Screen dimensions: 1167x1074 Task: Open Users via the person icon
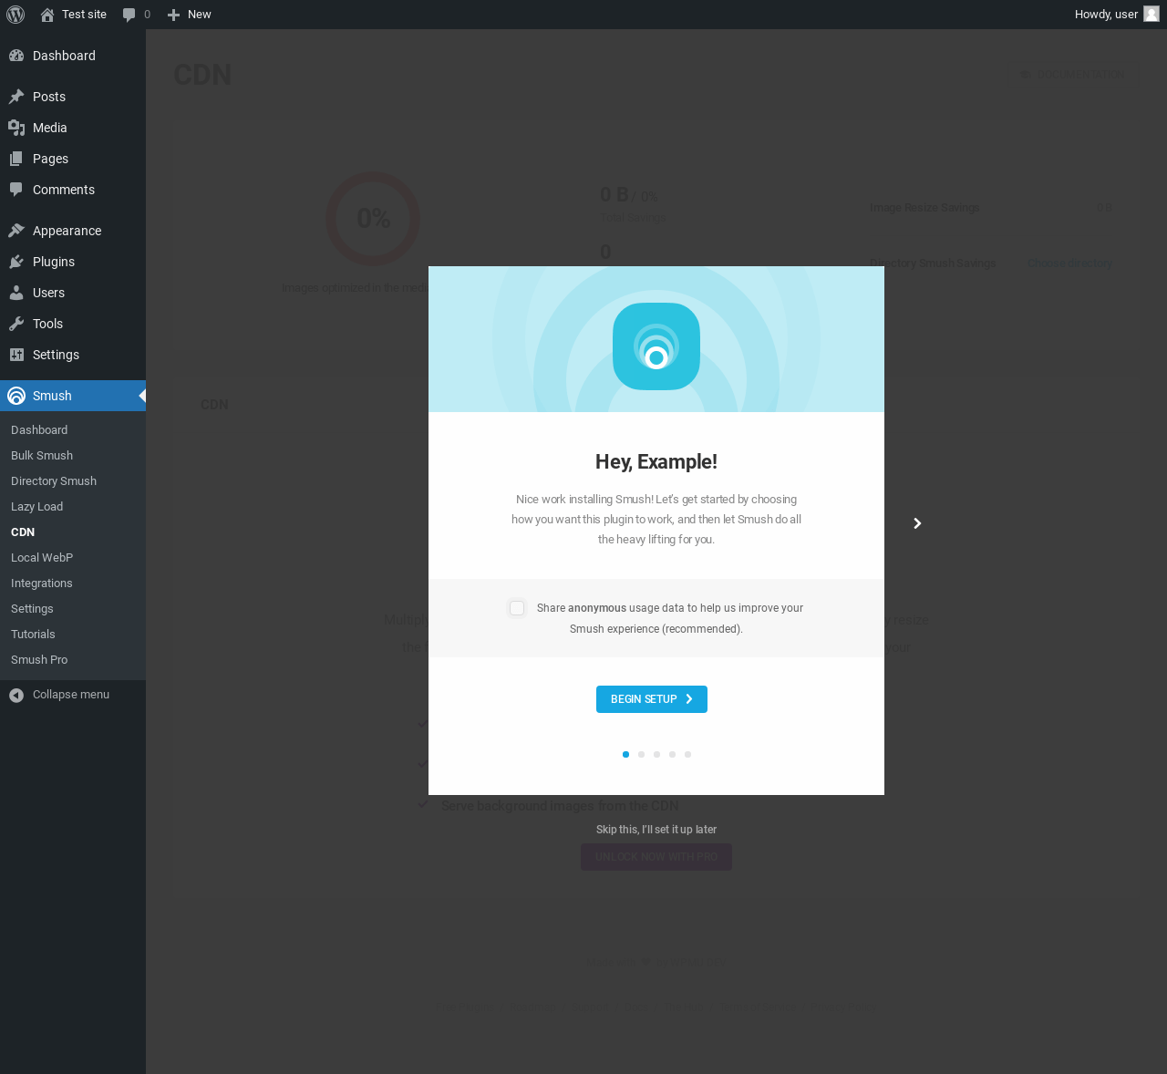click(16, 293)
